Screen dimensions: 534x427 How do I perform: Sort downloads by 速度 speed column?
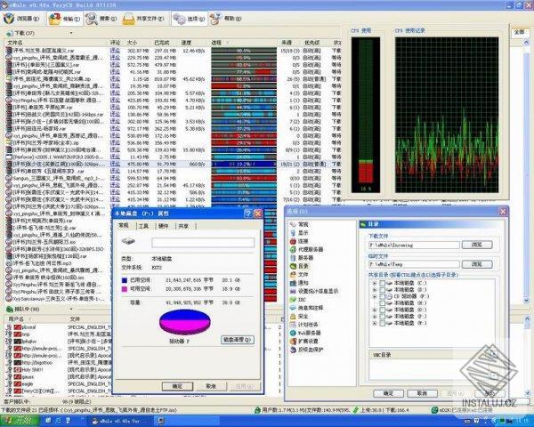195,43
